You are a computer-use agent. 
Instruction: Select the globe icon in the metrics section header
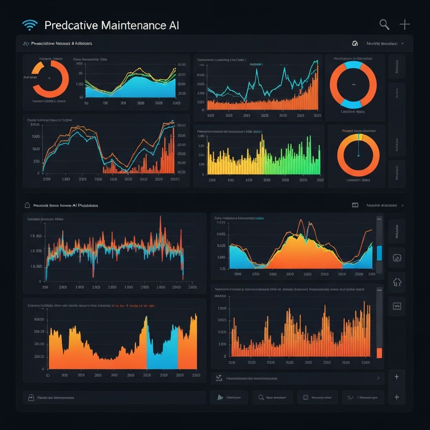pyautogui.click(x=355, y=43)
